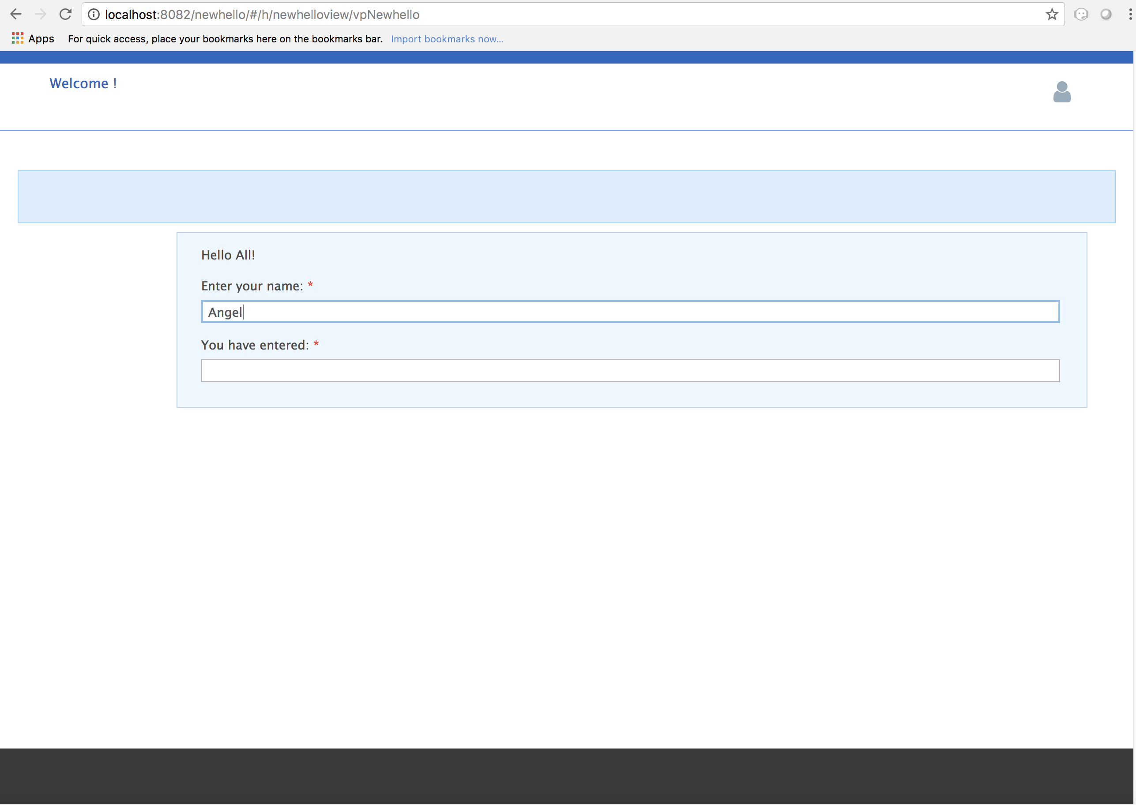The height and width of the screenshot is (805, 1136).
Task: Click the browser back arrow
Action: (16, 15)
